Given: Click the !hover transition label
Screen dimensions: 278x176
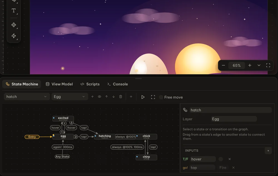Looking at the screenshot, I should (71, 128).
